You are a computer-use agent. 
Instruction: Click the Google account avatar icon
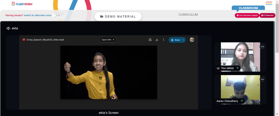192,40
